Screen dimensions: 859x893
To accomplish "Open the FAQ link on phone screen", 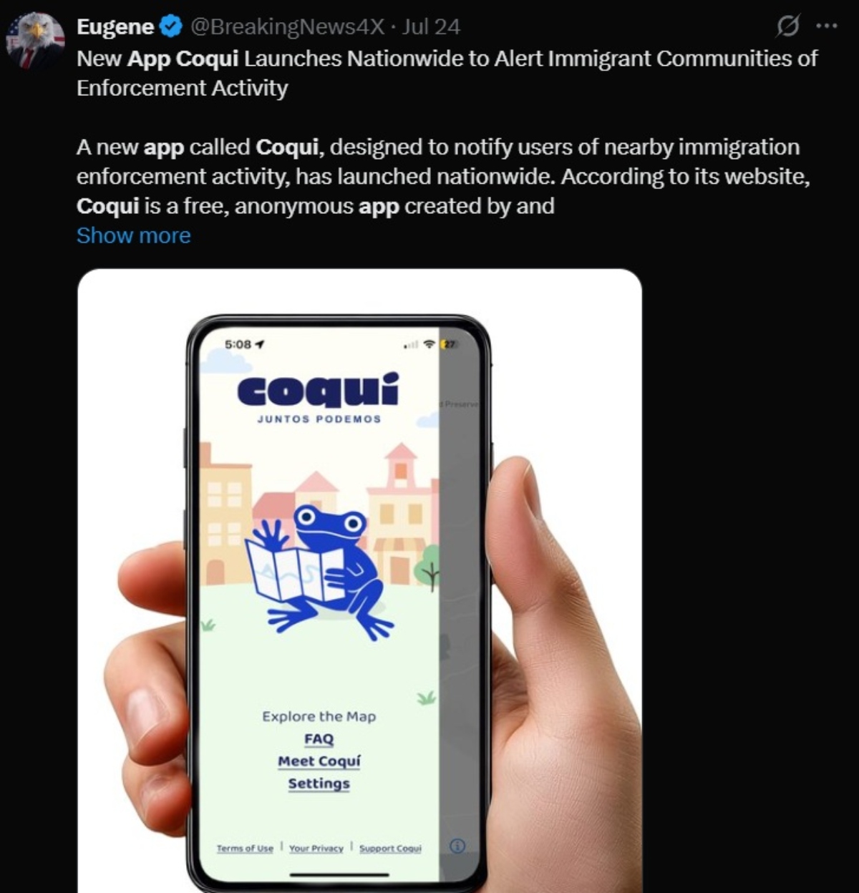I will [x=319, y=739].
